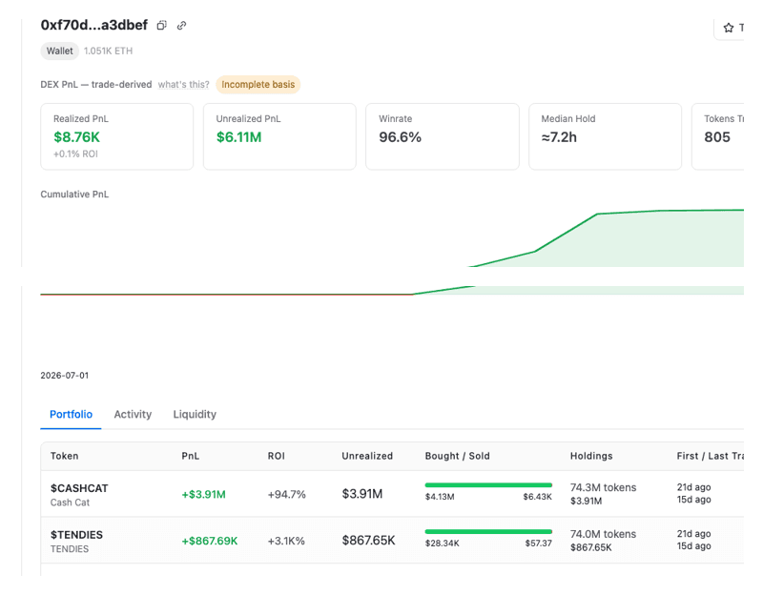This screenshot has height=595, width=763.
Task: Open the $TENDIES token row
Action: coord(392,541)
